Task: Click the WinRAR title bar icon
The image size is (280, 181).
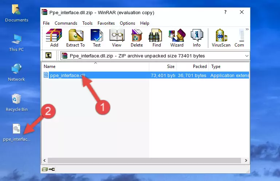Action: point(44,12)
